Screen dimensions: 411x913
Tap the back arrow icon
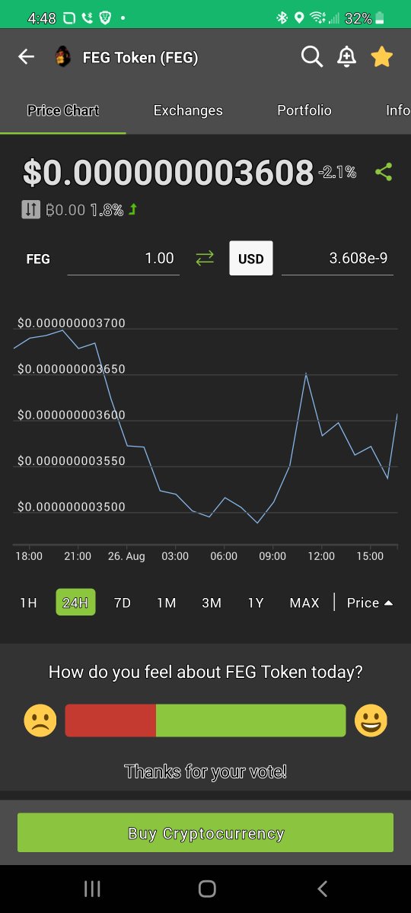pos(27,57)
